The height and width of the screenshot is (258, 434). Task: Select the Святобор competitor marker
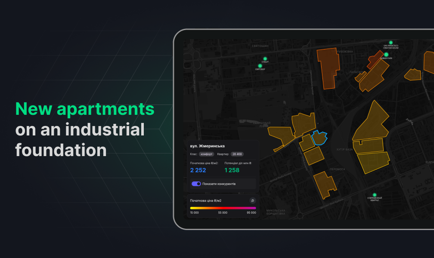click(260, 66)
